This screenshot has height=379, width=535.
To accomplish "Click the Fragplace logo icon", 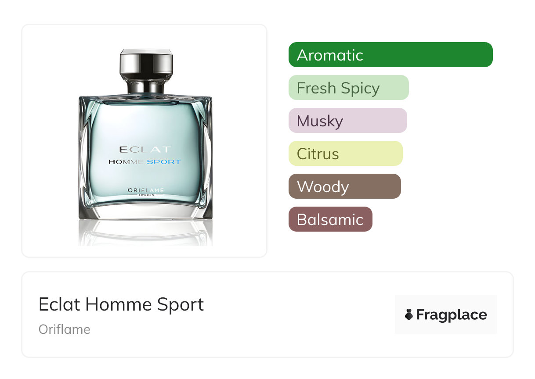I will [409, 315].
